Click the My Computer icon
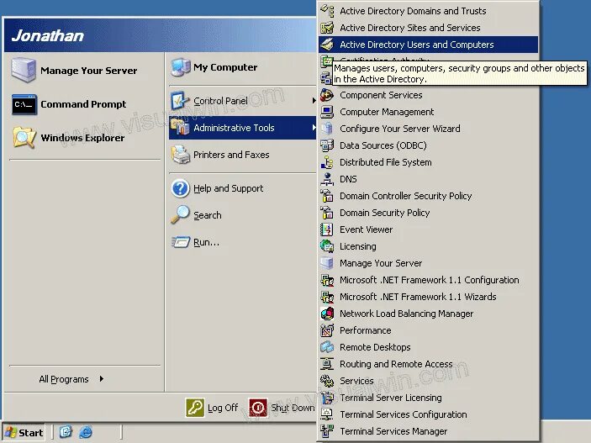The image size is (591, 443). (x=181, y=67)
